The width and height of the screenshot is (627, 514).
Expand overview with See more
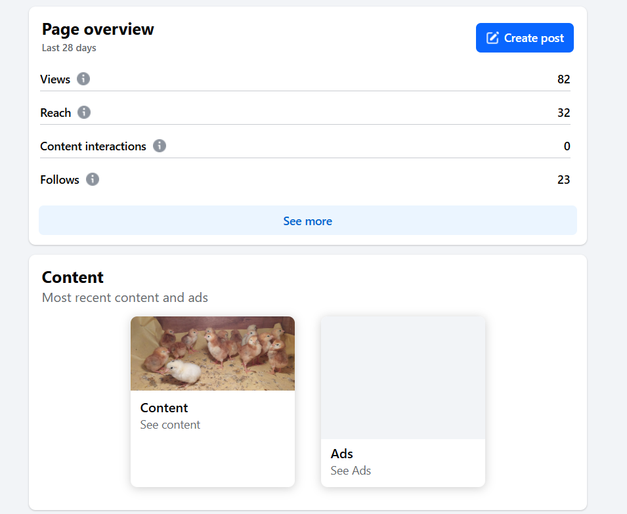[x=307, y=221]
